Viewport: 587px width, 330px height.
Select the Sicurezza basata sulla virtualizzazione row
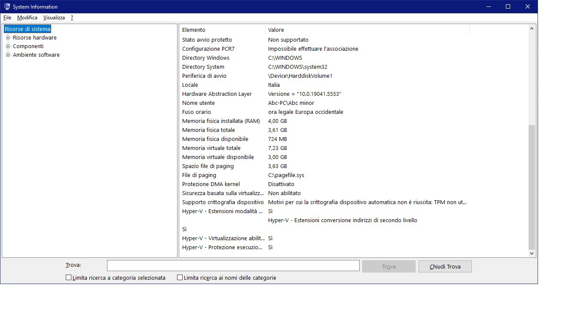pyautogui.click(x=325, y=193)
